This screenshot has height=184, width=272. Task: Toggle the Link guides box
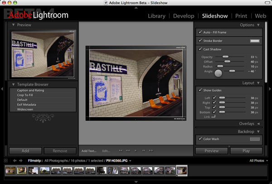pyautogui.click(x=214, y=116)
